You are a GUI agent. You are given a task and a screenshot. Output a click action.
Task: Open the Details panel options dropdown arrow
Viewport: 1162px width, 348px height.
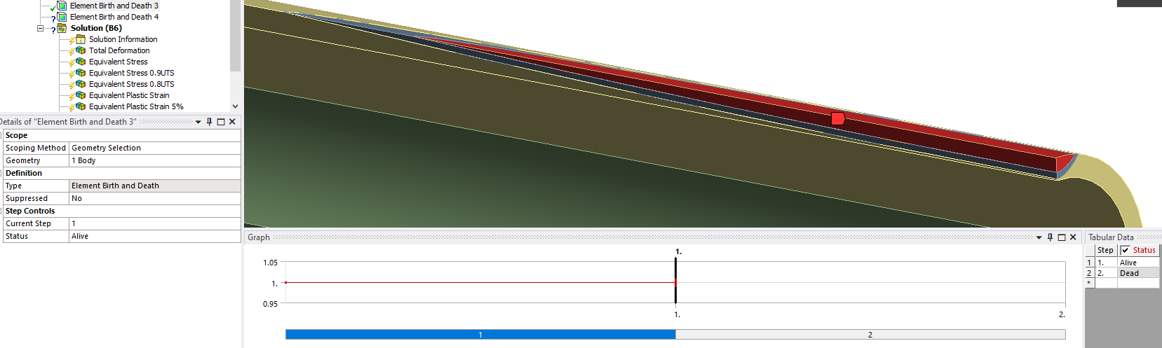(x=198, y=122)
